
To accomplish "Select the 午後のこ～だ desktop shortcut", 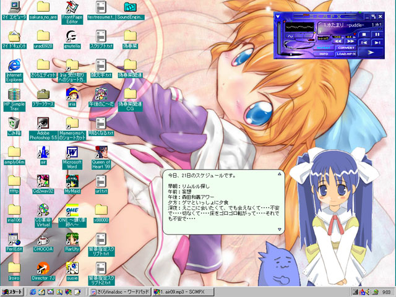I will (101, 97).
